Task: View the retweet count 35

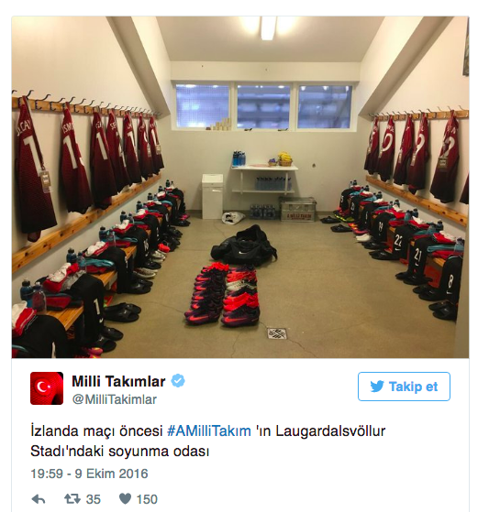Action: [x=94, y=499]
